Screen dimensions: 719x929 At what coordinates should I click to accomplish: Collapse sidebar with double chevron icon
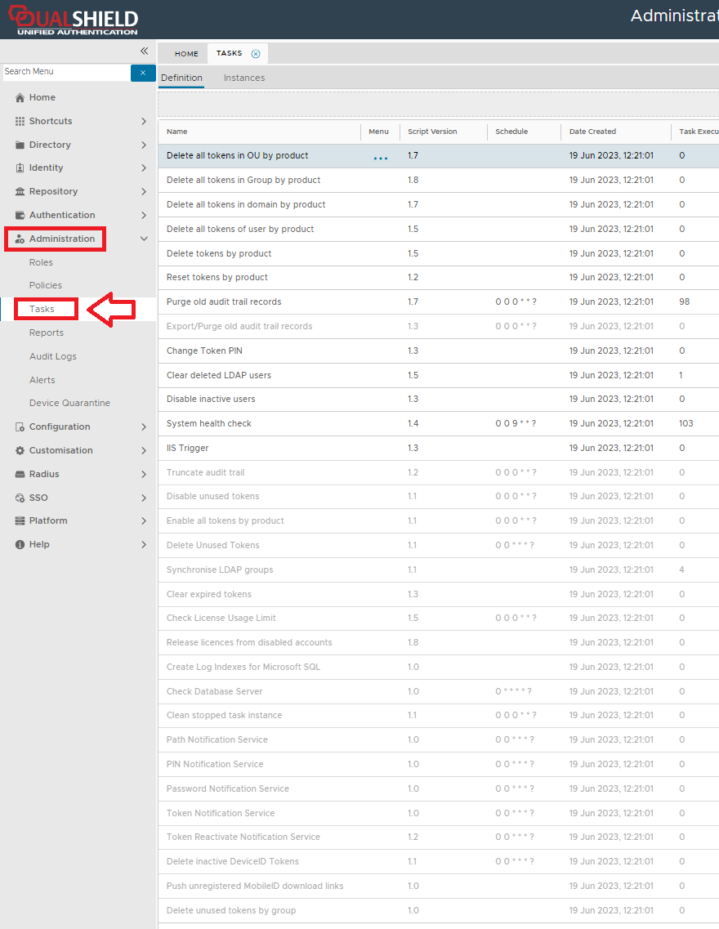point(144,51)
